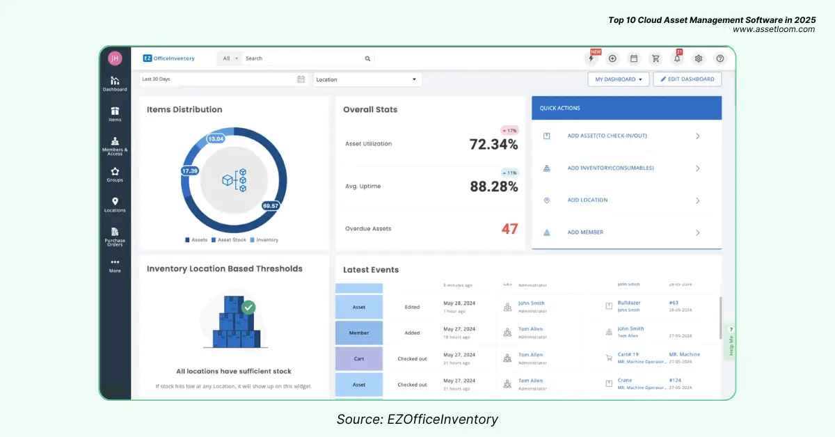Image resolution: width=835 pixels, height=437 pixels.
Task: Click the lightning bolt NEW features icon
Action: tap(591, 58)
